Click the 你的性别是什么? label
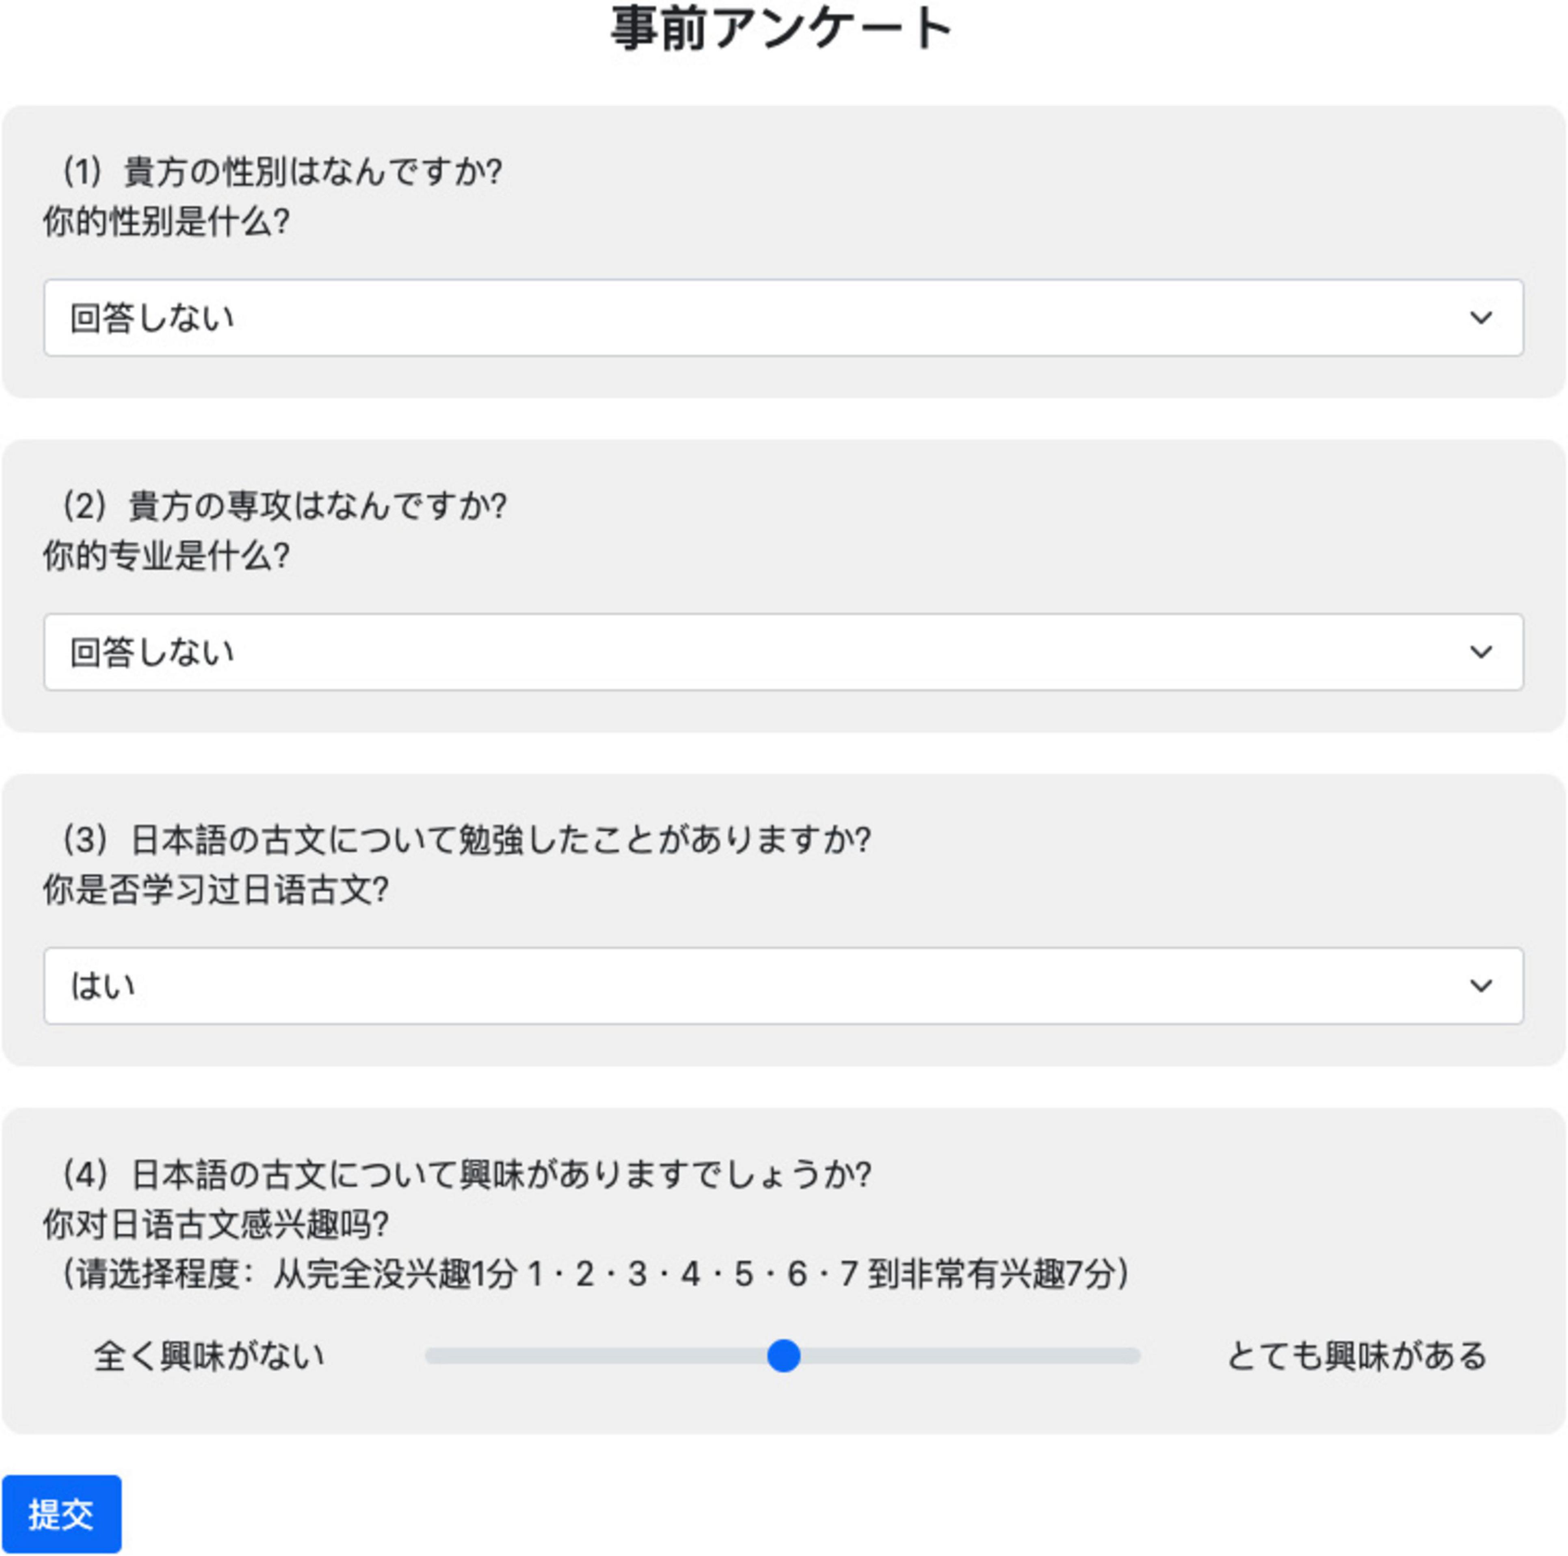This screenshot has width=1568, height=1556. click(x=167, y=222)
